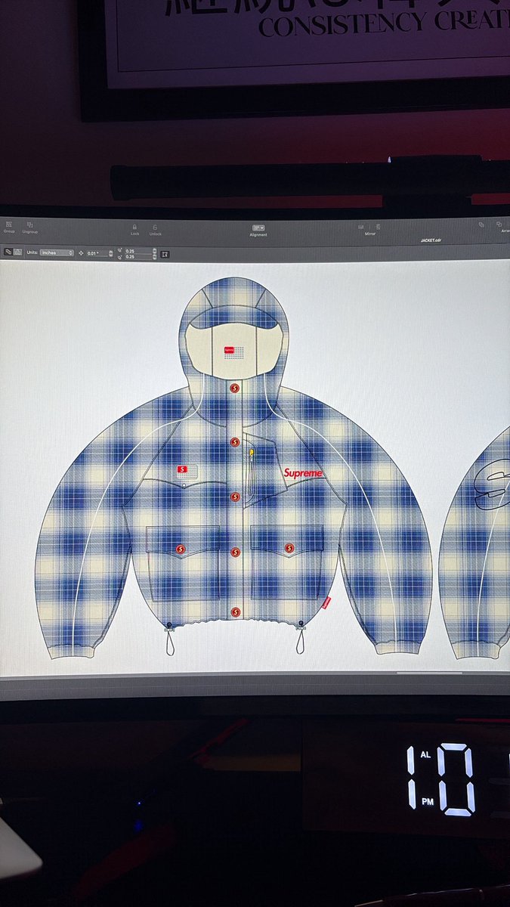510x907 pixels.
Task: Toggle the second property bar mode icon
Action: click(x=19, y=252)
